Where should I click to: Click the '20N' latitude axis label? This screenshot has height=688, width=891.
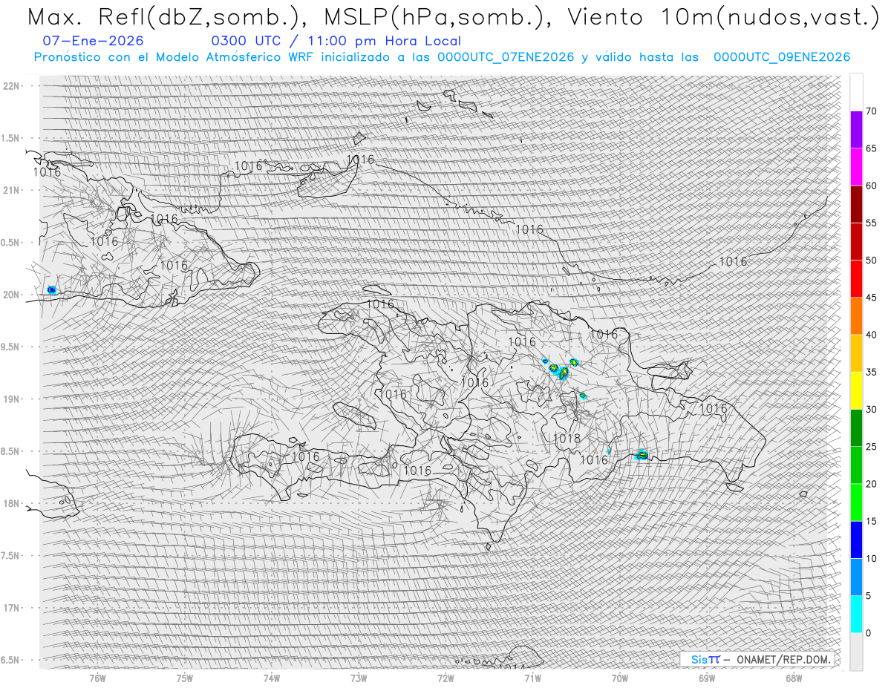pyautogui.click(x=11, y=295)
